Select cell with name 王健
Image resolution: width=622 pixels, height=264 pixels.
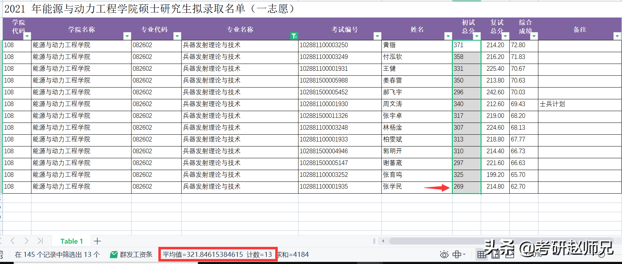pyautogui.click(x=417, y=69)
